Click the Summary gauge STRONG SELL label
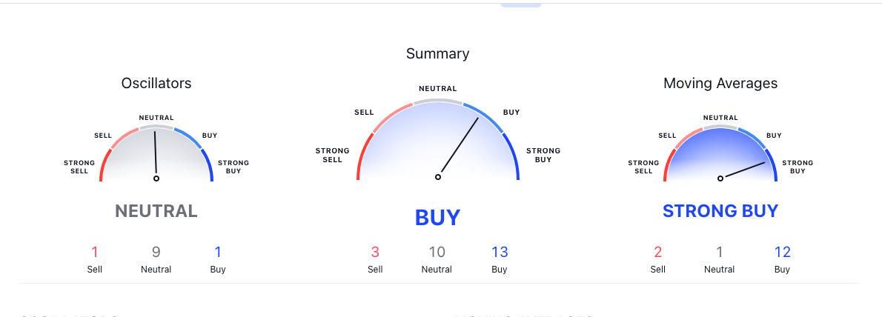This screenshot has width=882, height=317. click(333, 155)
